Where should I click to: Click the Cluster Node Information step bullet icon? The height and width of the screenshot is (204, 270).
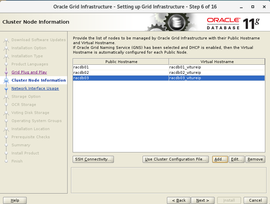point(6,80)
